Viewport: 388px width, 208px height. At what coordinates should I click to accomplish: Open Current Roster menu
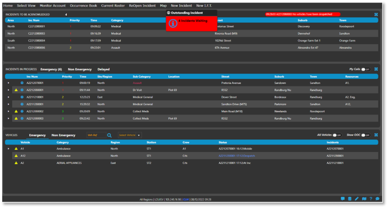tap(113, 6)
